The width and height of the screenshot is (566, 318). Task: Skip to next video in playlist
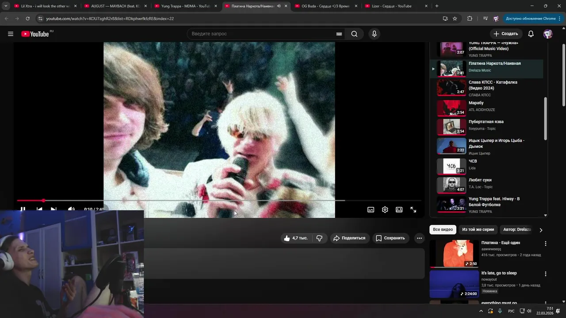(54, 209)
